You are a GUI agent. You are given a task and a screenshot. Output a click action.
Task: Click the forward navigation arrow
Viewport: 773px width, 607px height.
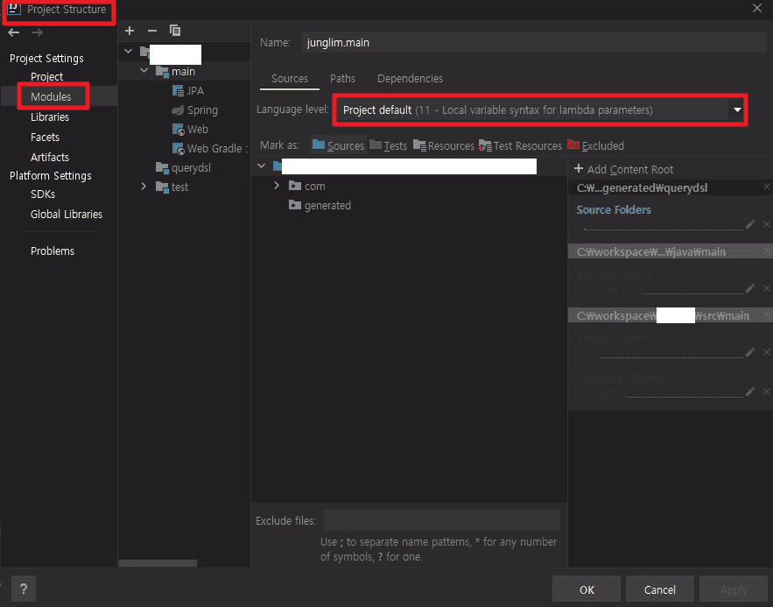click(37, 32)
